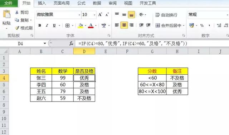Open fill color dropdown arrow
The image size is (229, 135).
pos(86,25)
